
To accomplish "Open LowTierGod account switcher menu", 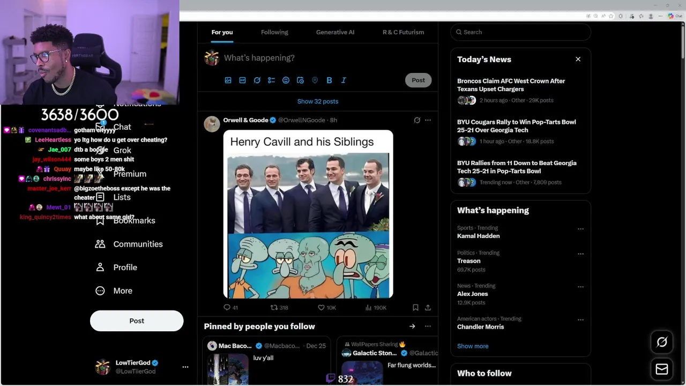I will pos(142,367).
